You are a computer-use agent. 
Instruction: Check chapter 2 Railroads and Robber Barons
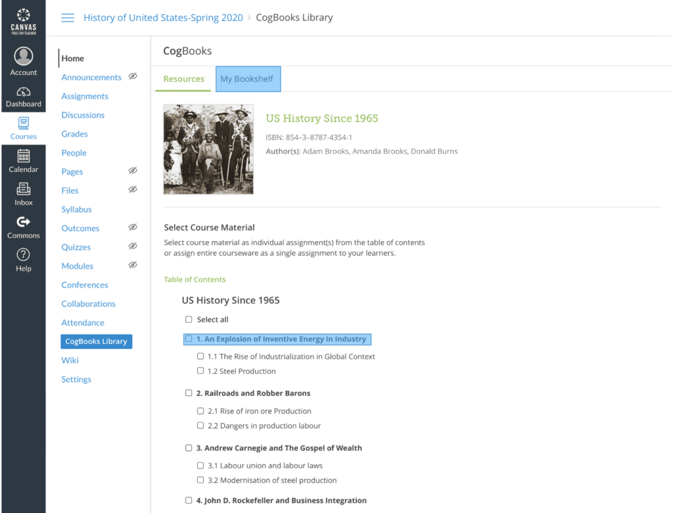189,393
